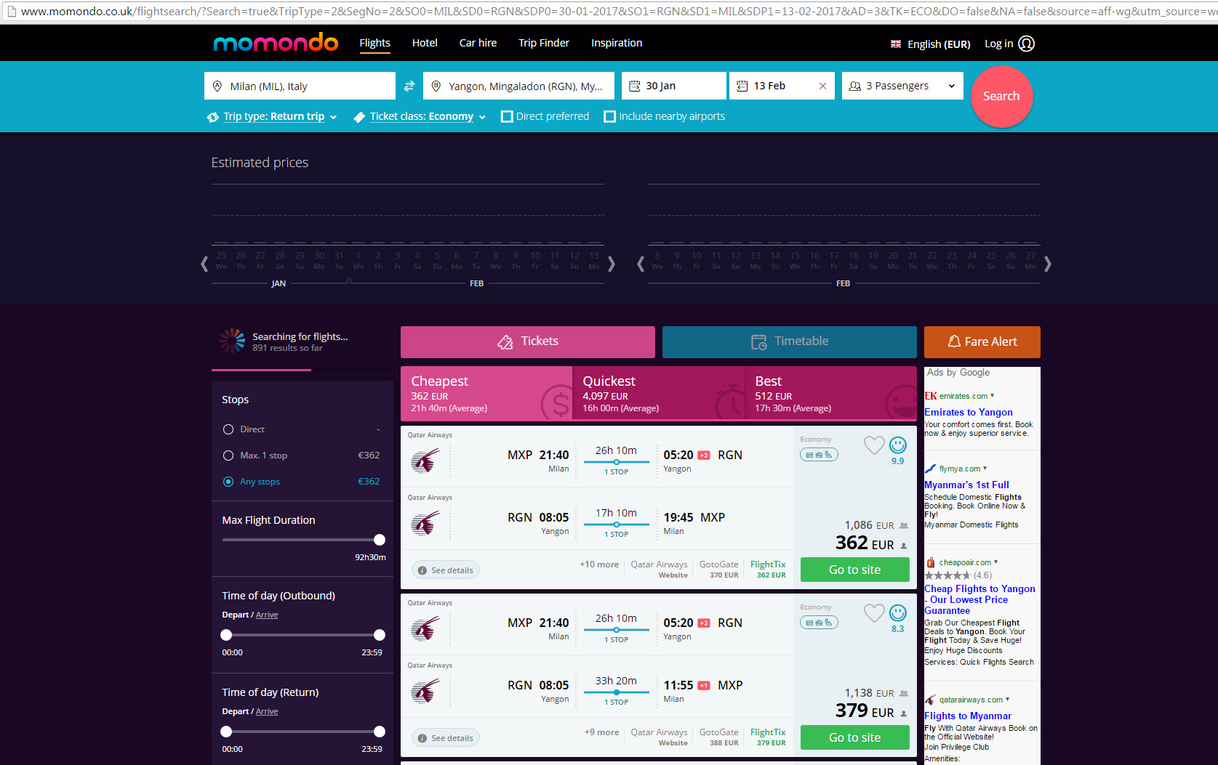Show next dates in outbound price chart

[x=612, y=264]
